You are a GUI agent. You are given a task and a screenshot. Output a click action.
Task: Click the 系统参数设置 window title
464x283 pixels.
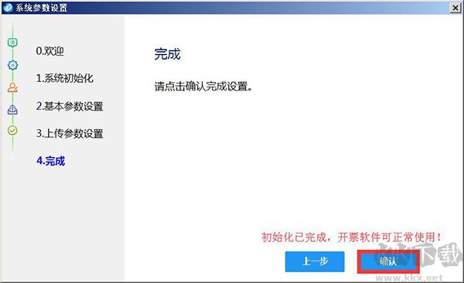tap(42, 8)
